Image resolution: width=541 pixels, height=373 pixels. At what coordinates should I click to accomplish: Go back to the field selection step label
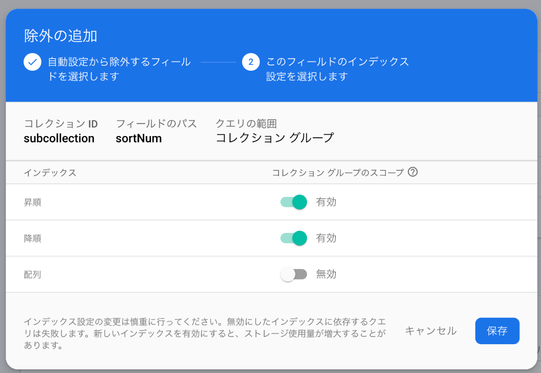point(119,69)
